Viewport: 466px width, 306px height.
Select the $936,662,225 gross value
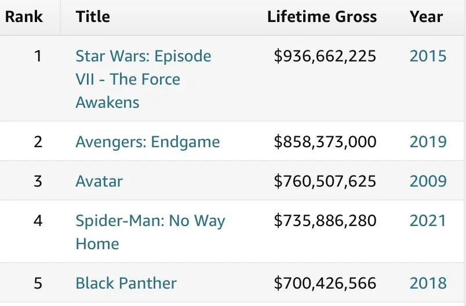[325, 56]
